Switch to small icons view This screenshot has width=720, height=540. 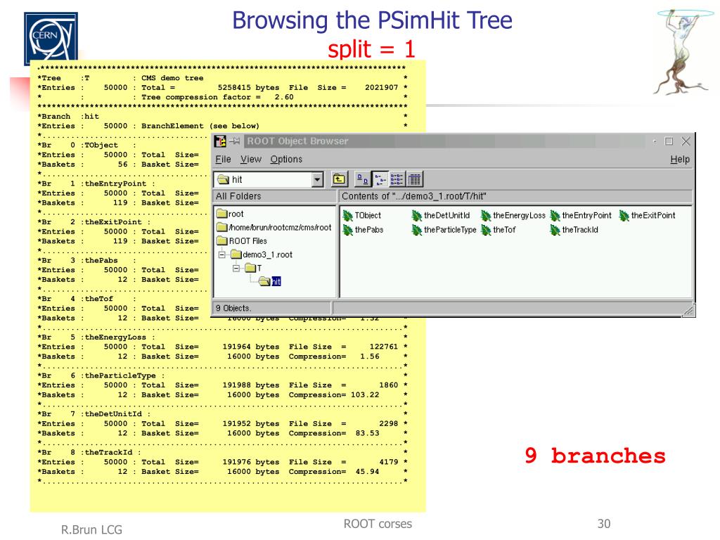point(380,179)
